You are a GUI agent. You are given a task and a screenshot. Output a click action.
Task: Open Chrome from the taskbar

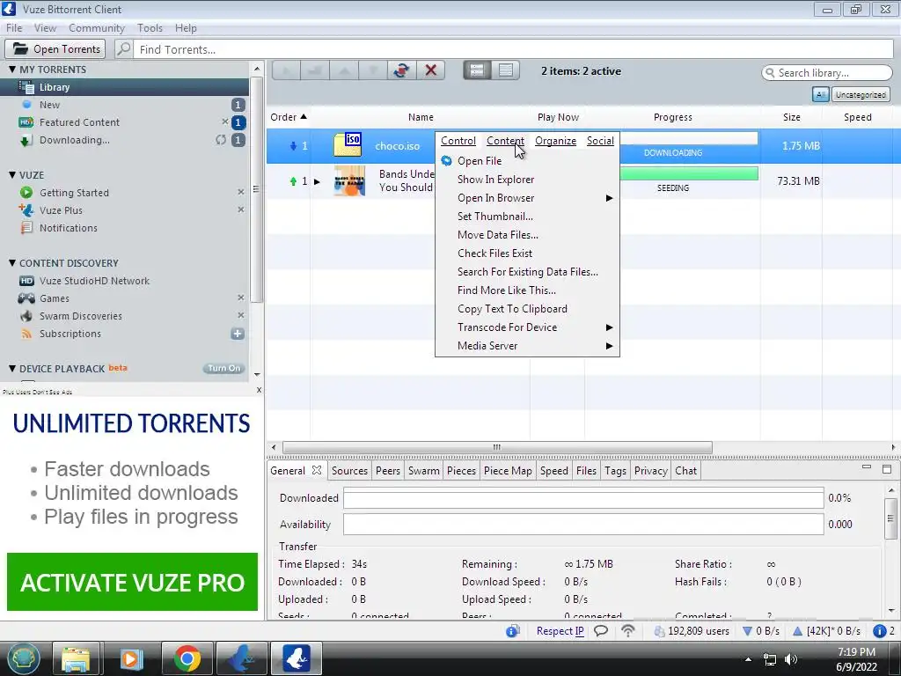[x=187, y=658]
